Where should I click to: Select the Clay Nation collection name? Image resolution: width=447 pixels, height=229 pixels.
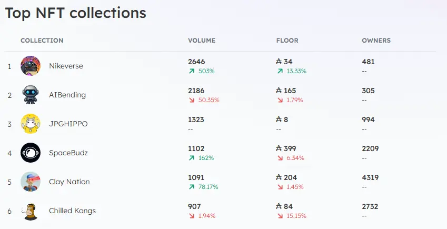pyautogui.click(x=69, y=182)
